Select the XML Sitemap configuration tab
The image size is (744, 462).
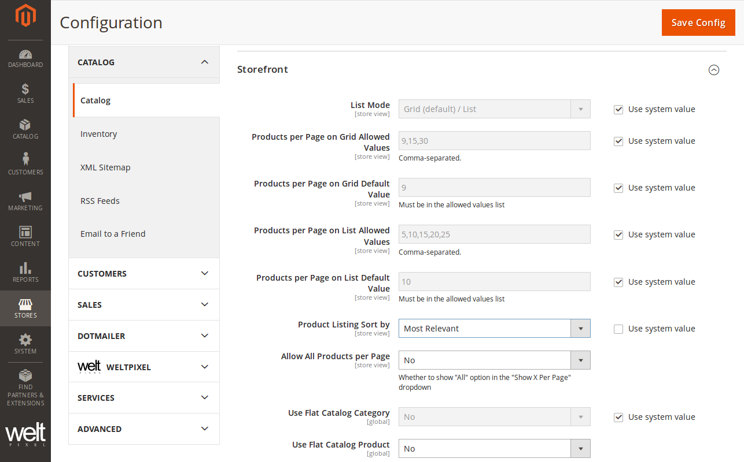[x=105, y=167]
